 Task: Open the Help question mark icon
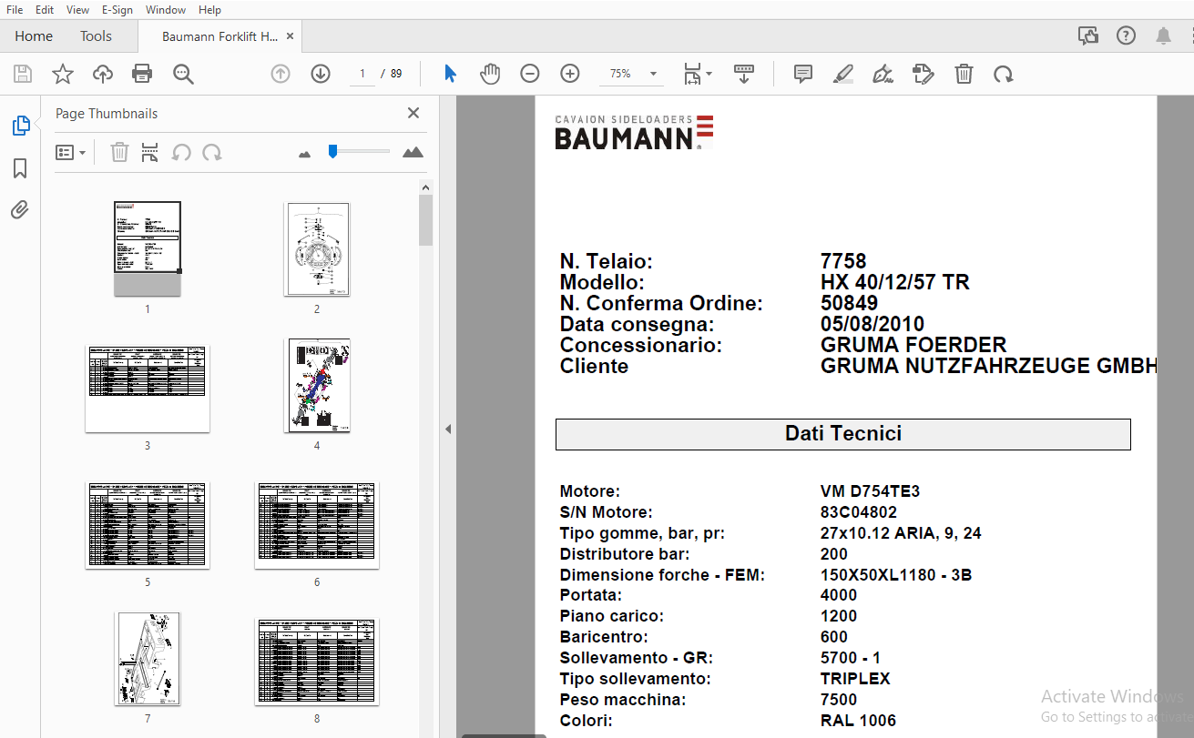point(1126,35)
